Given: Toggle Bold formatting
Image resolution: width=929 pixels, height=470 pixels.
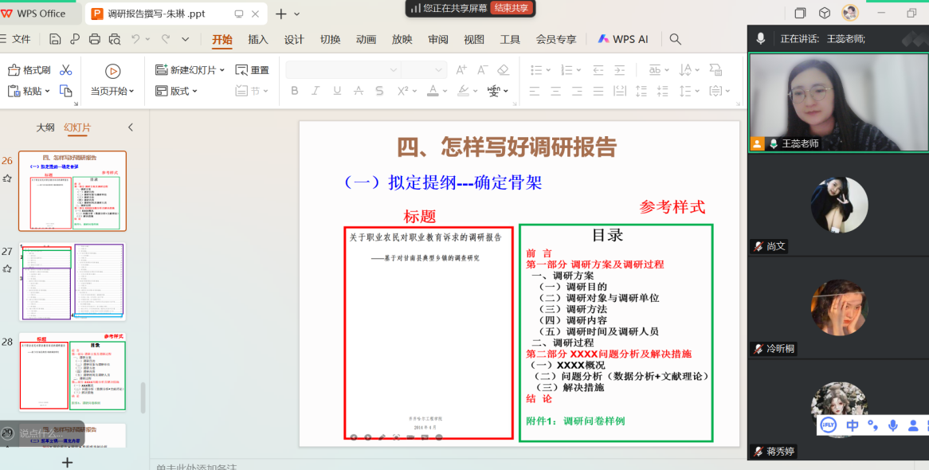Looking at the screenshot, I should [295, 91].
